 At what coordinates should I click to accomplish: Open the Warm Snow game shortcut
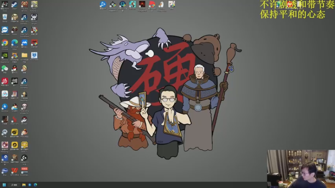pyautogui.click(x=5, y=4)
